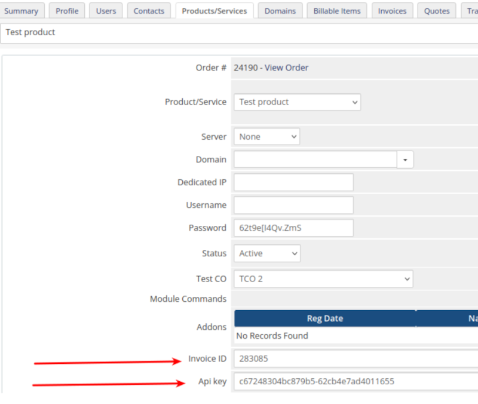Click the Invoice ID field

pos(356,359)
